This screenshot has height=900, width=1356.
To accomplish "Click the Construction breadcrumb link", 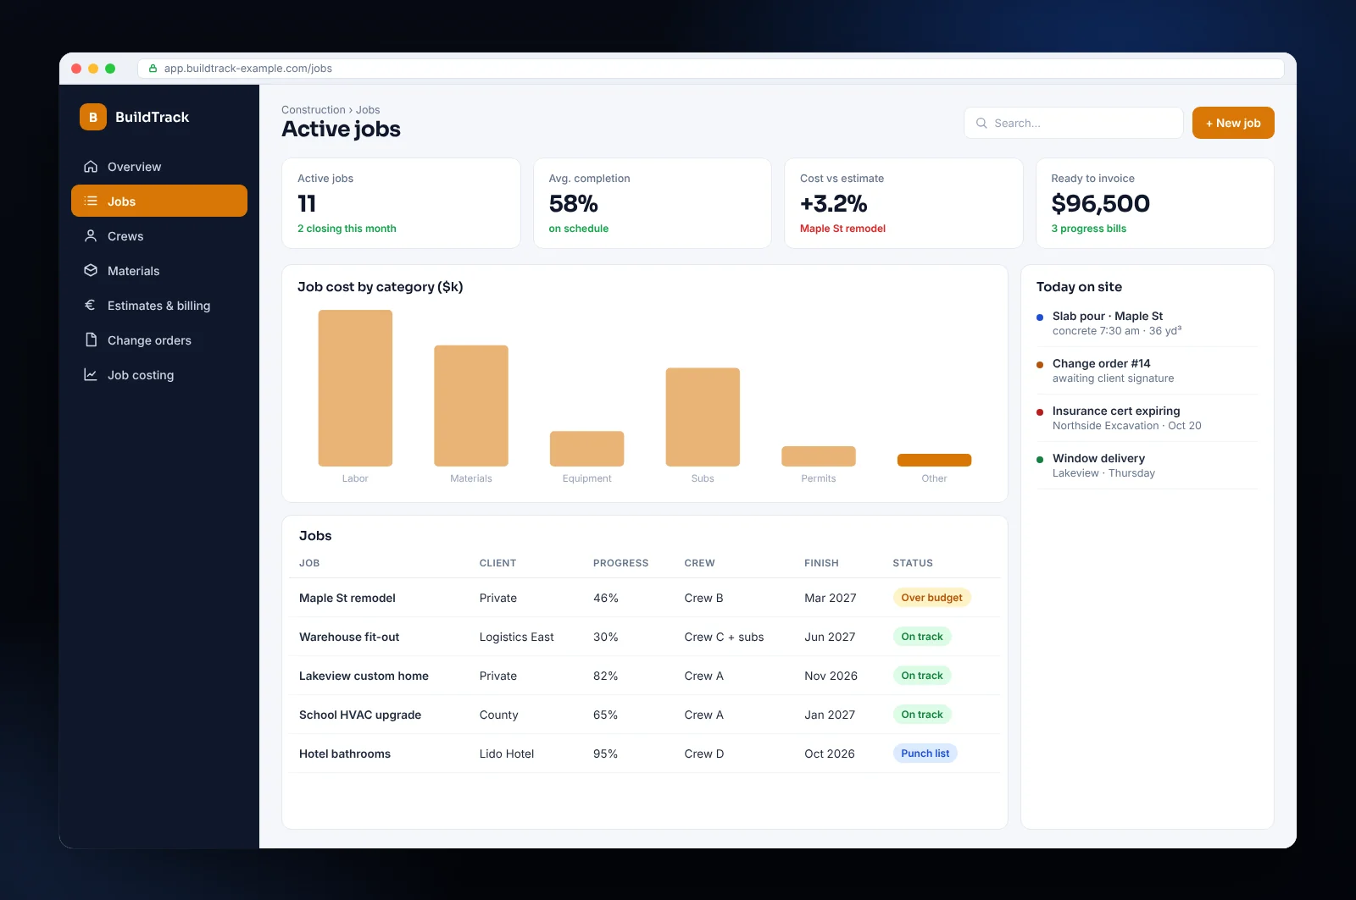I will point(314,110).
